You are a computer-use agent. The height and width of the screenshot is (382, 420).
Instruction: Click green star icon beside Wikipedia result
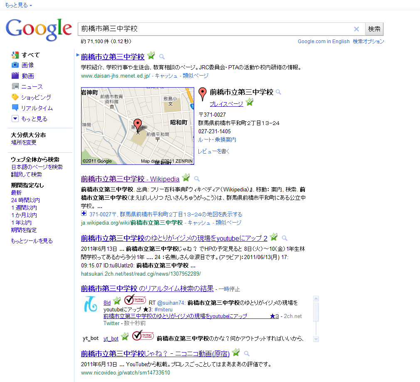186,178
